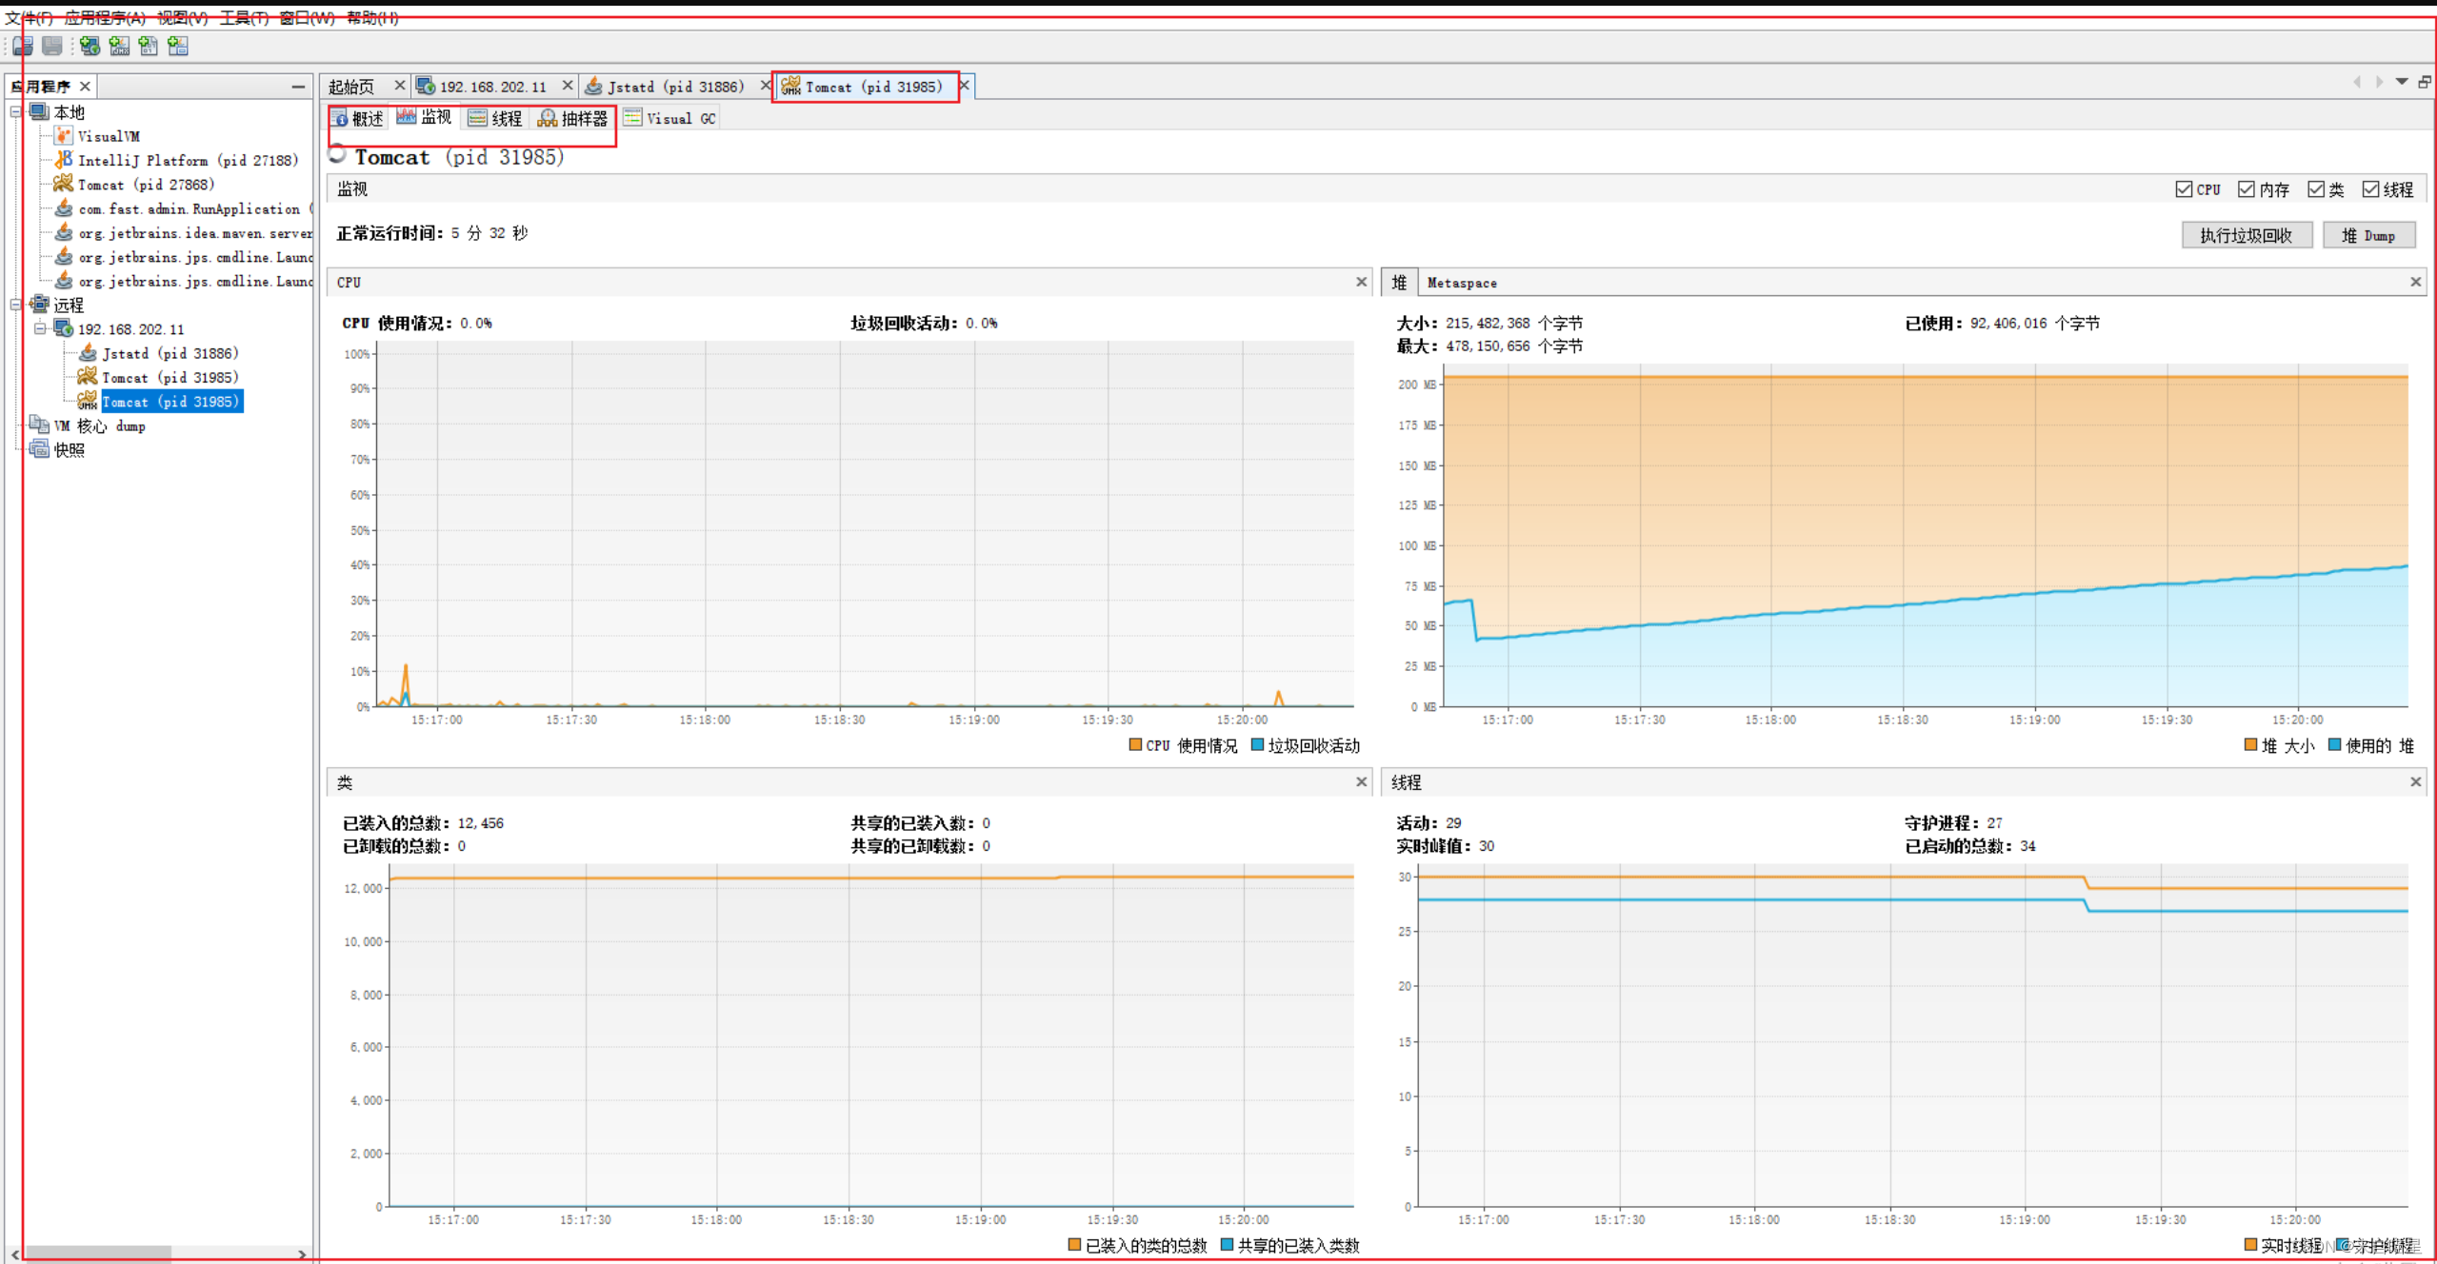Open the Visual GC tab
Image resolution: width=2437 pixels, height=1264 pixels.
669,118
